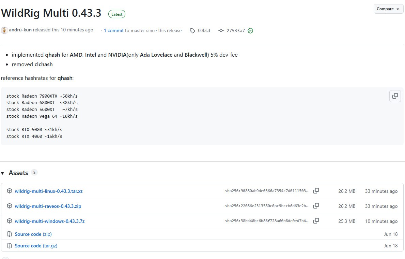
Task: Download Source code (zip)
Action: pyautogui.click(x=33, y=234)
